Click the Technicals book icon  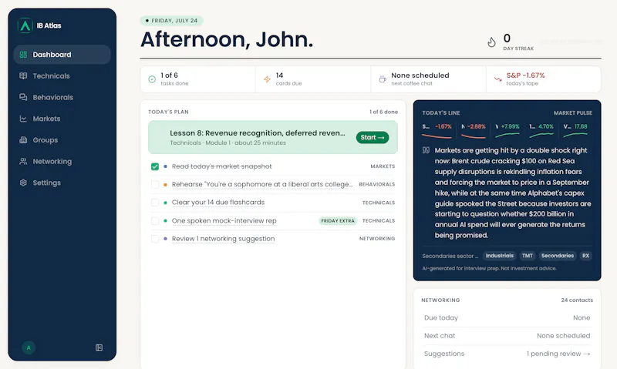point(23,75)
